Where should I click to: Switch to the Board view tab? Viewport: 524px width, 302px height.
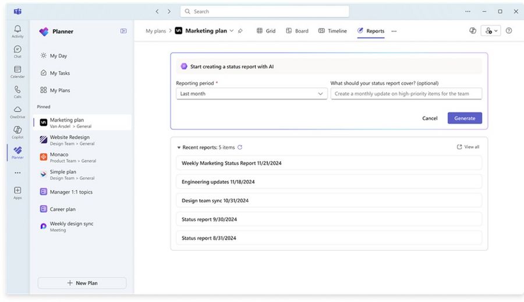click(297, 31)
